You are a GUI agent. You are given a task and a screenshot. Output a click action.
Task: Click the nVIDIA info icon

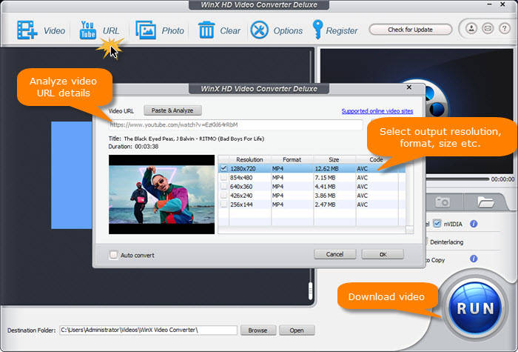[x=474, y=224]
